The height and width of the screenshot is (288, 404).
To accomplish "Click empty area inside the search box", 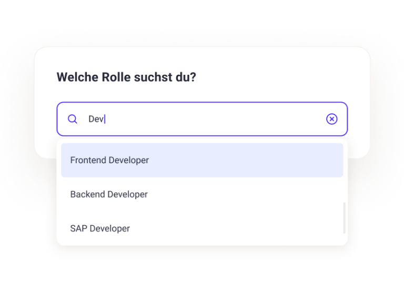I will click(x=214, y=119).
